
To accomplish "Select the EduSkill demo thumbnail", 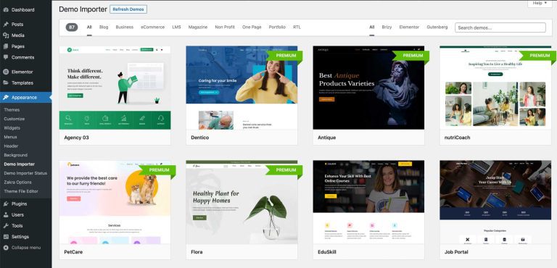I will [368, 202].
